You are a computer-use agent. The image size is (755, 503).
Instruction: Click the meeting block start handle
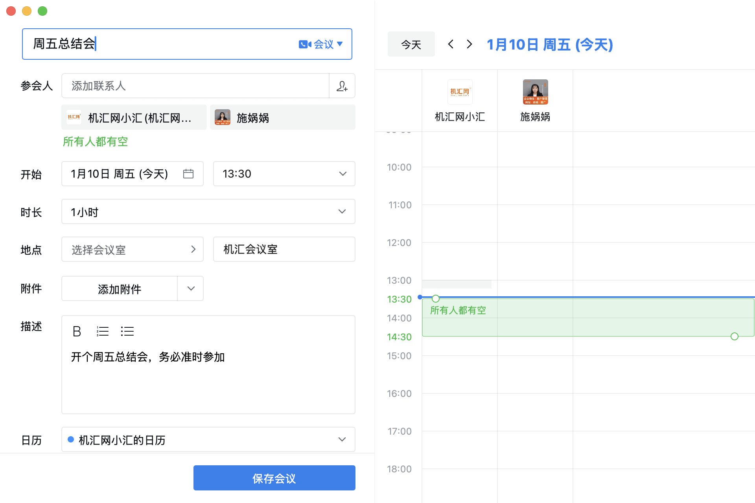[436, 299]
